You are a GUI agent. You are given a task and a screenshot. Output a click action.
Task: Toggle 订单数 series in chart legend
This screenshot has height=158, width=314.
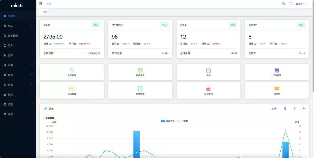tap(182, 121)
